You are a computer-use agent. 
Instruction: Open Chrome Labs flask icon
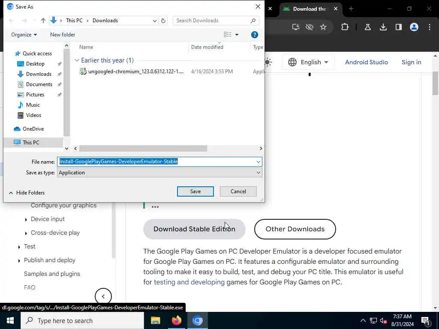pos(367,27)
